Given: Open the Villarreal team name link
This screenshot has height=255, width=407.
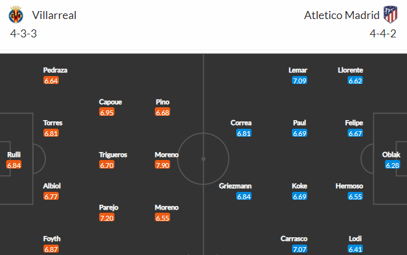Looking at the screenshot, I should [54, 15].
